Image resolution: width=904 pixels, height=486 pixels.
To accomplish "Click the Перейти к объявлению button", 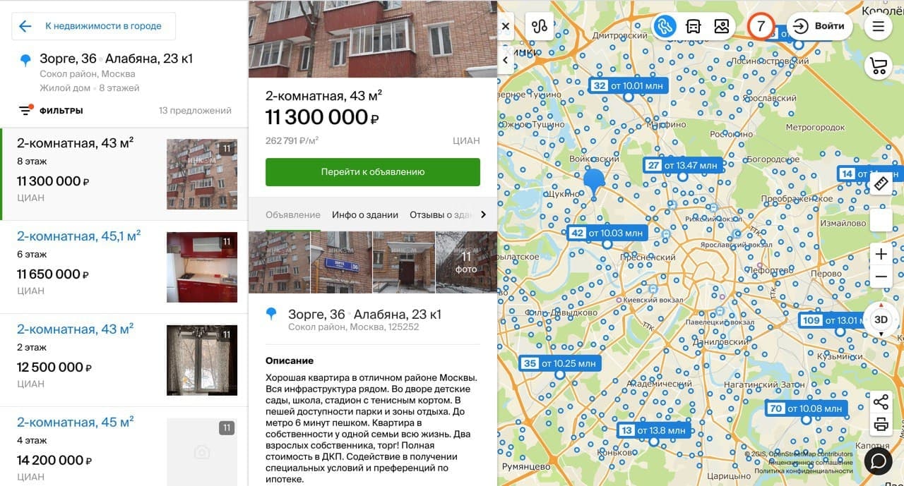I will click(373, 171).
